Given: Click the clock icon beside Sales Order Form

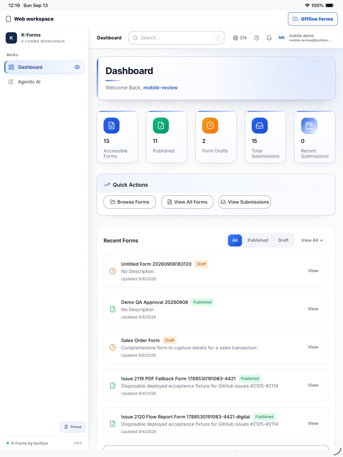Looking at the screenshot, I should (113, 347).
